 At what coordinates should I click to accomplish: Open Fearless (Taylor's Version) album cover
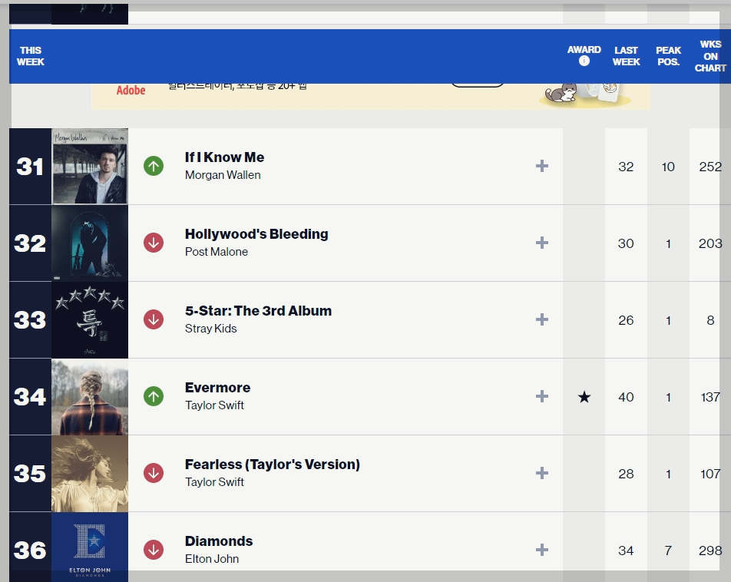click(x=90, y=473)
